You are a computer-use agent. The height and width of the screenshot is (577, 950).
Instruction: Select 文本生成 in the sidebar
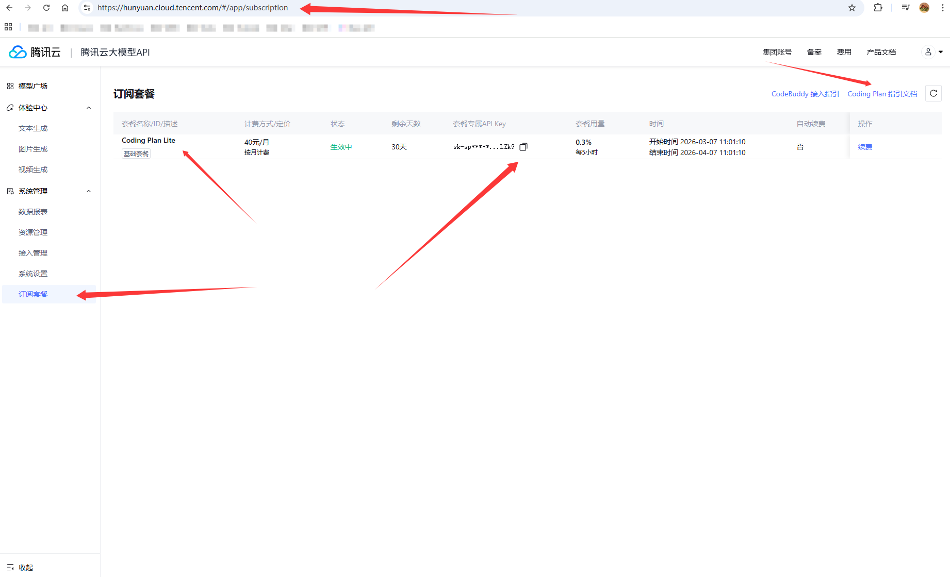(x=33, y=128)
